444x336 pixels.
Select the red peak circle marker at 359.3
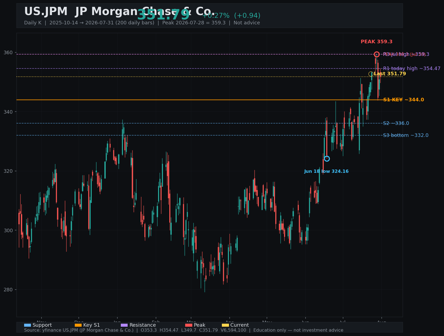377,54
